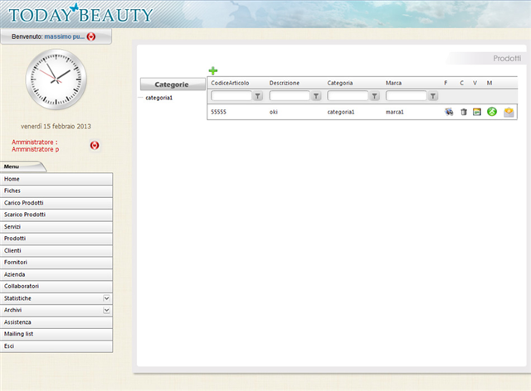Click the red icon next to massimo pu...
This screenshot has width=531, height=391.
[91, 36]
